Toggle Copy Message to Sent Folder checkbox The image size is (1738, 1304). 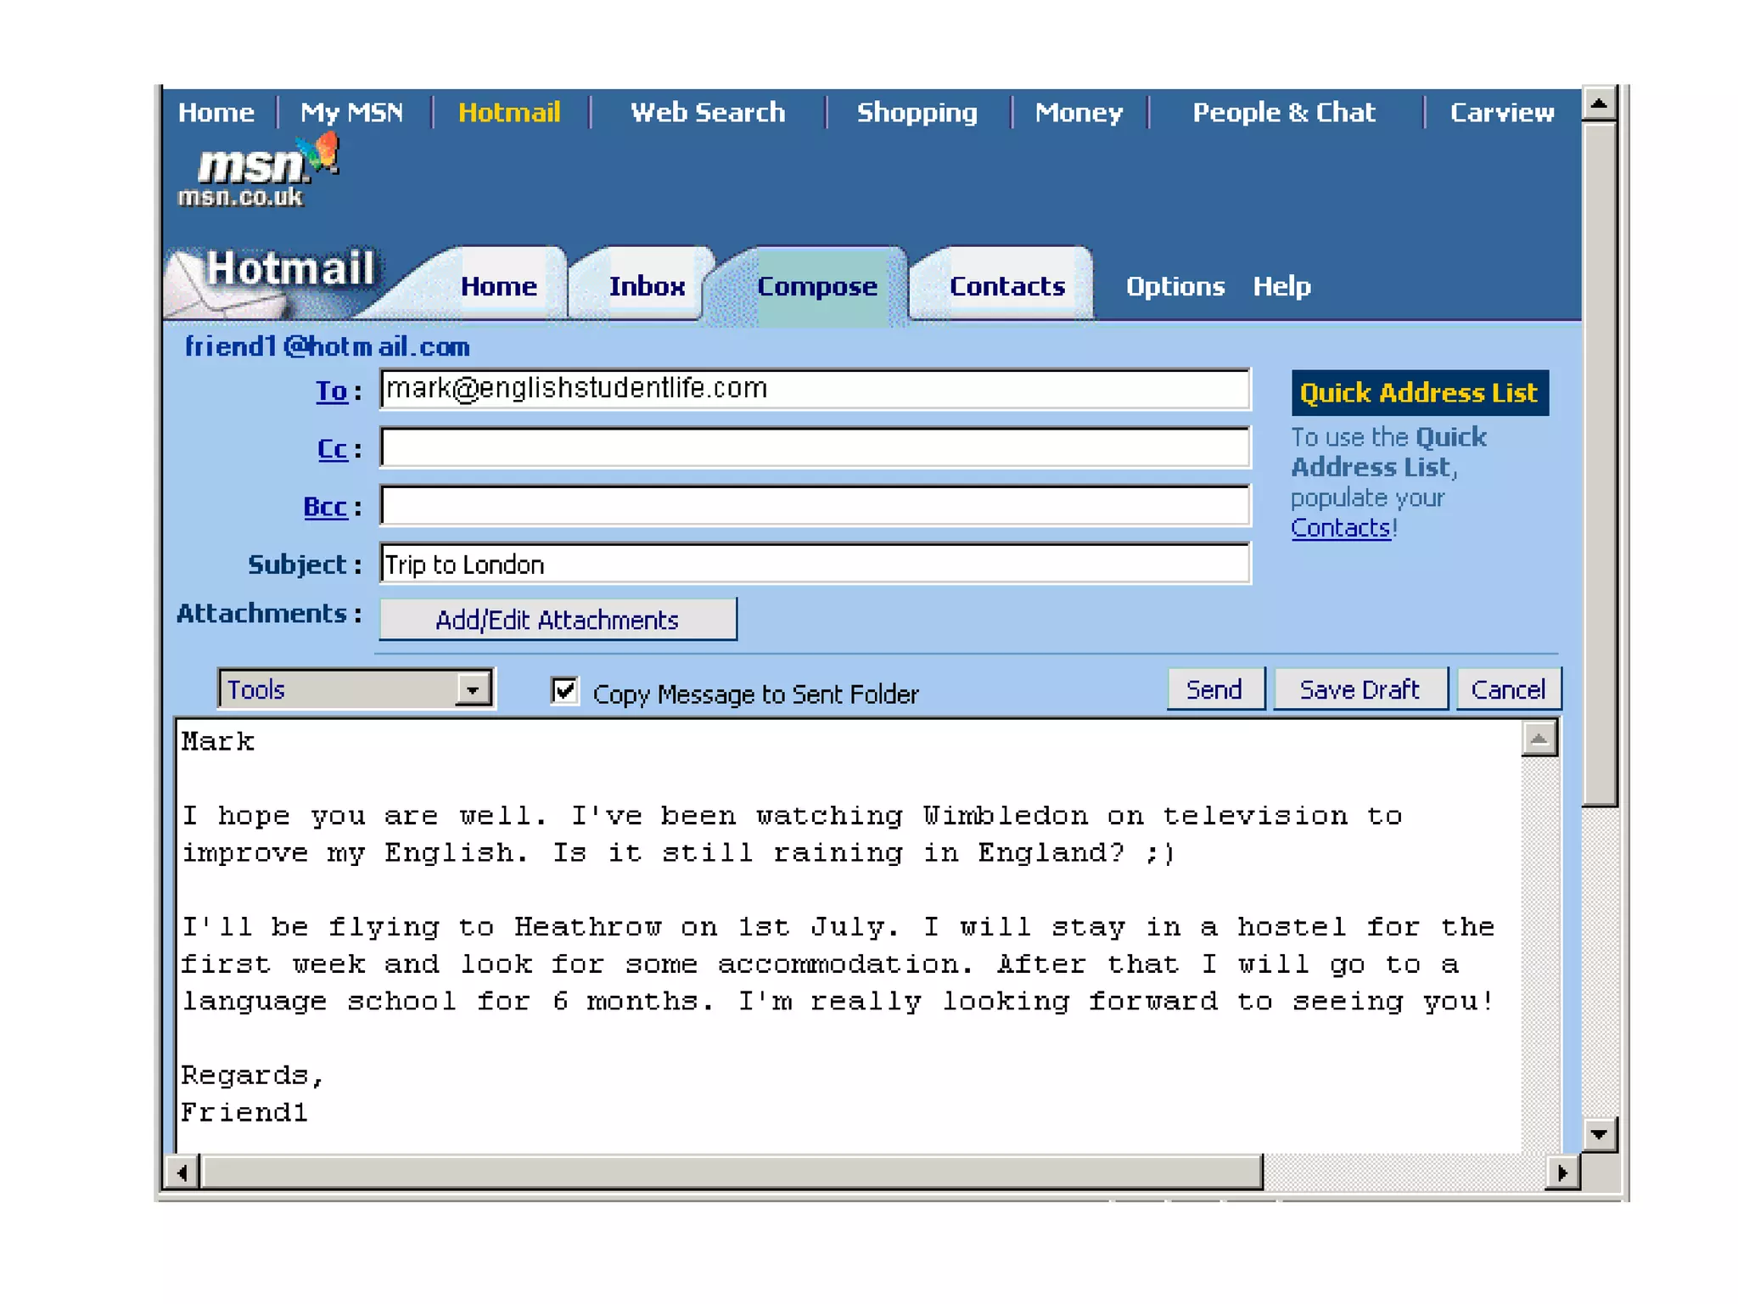pyautogui.click(x=564, y=690)
